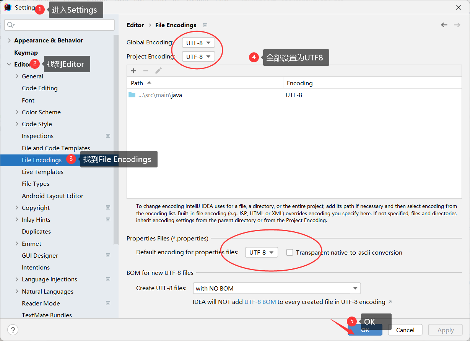Open the Code Editing settings page

pos(40,88)
